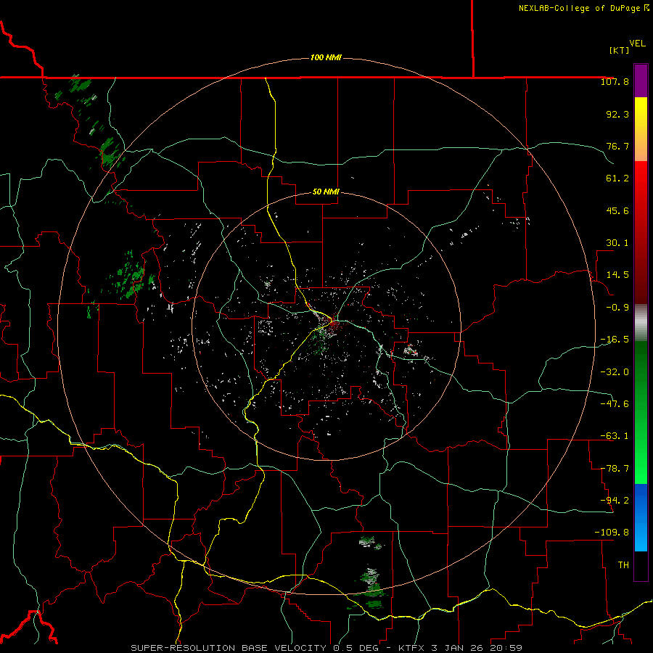Select the -109.8 scale value
653x653 pixels.
pyautogui.click(x=612, y=533)
